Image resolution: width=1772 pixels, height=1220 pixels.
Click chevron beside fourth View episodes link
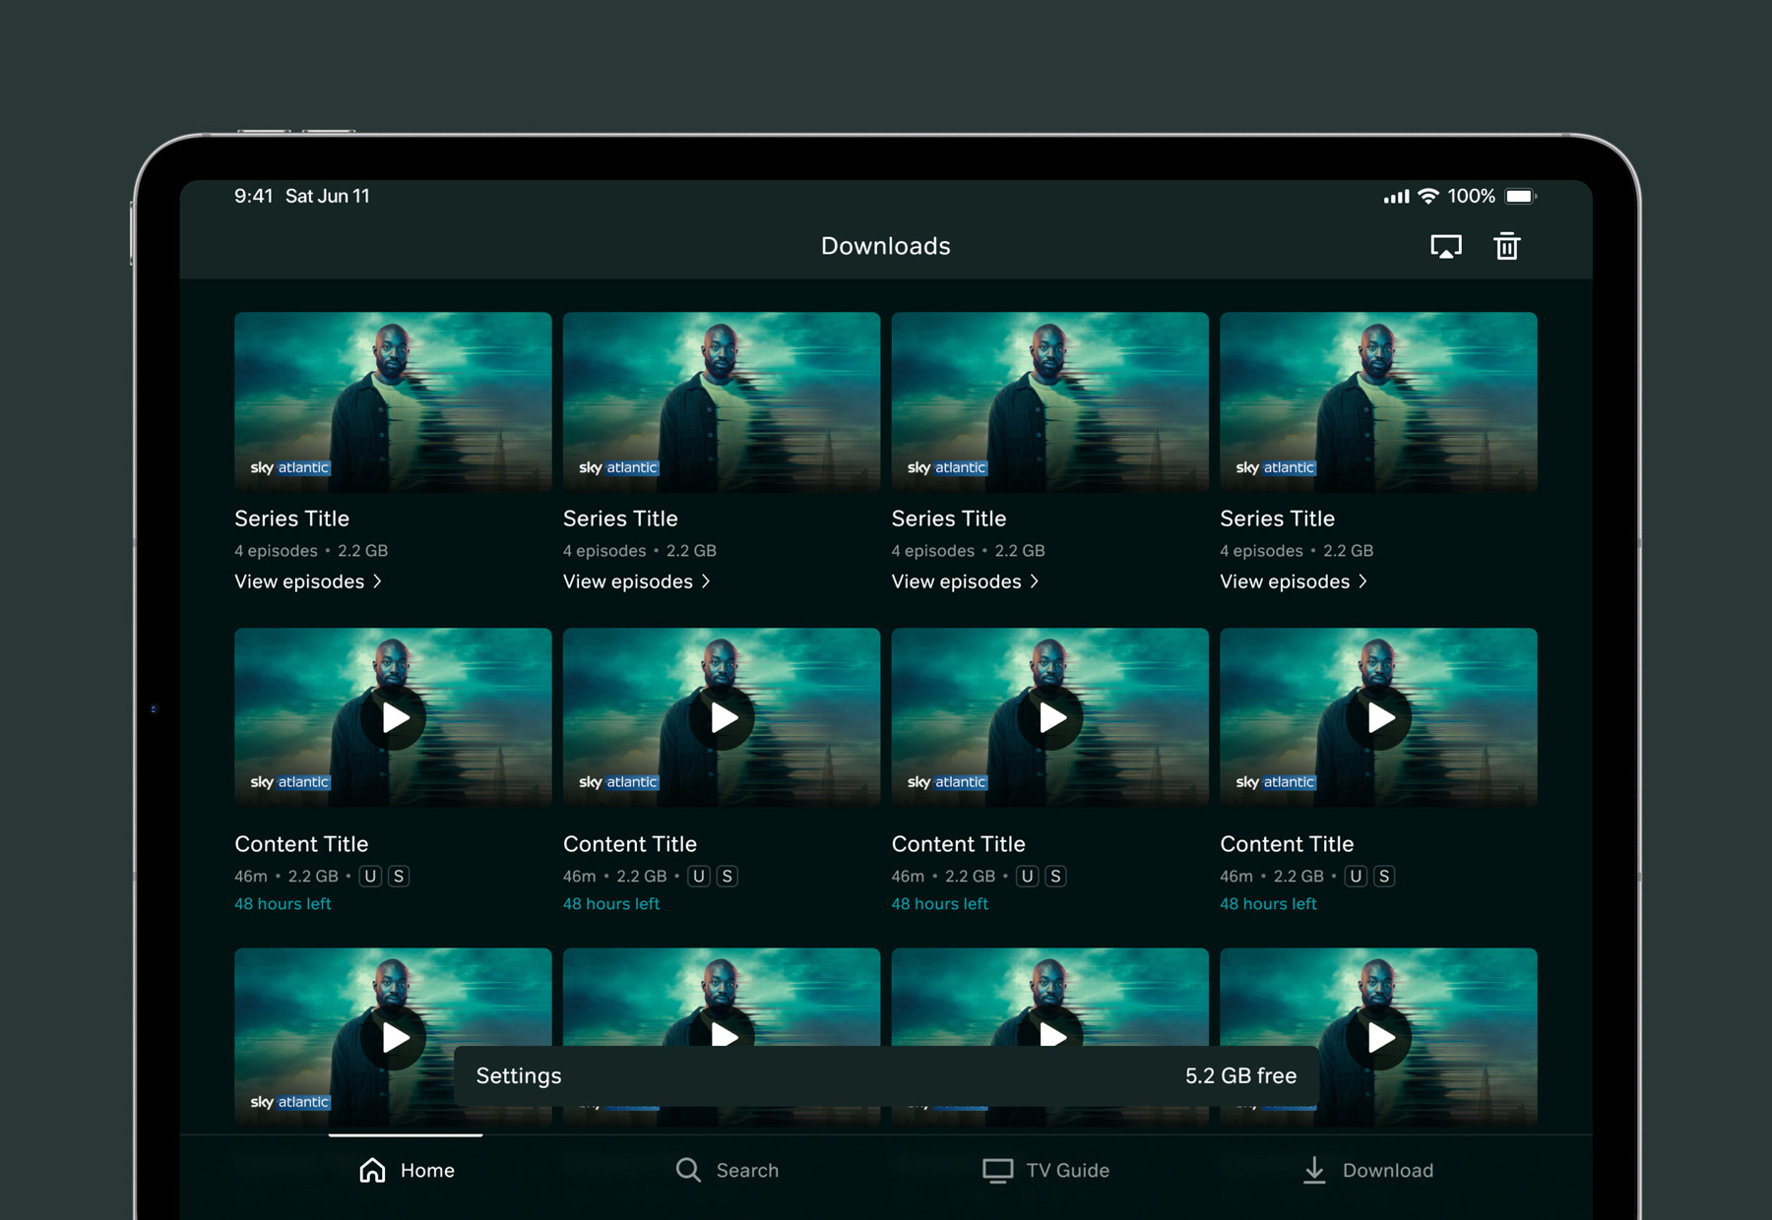click(1362, 581)
